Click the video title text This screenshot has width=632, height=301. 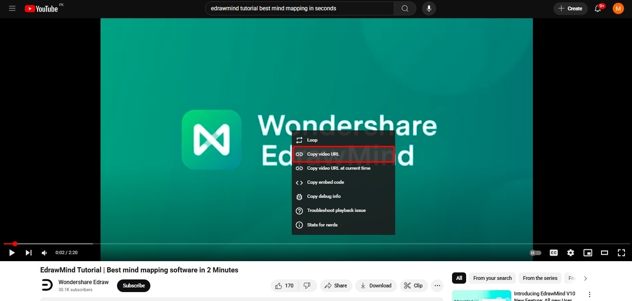(139, 270)
